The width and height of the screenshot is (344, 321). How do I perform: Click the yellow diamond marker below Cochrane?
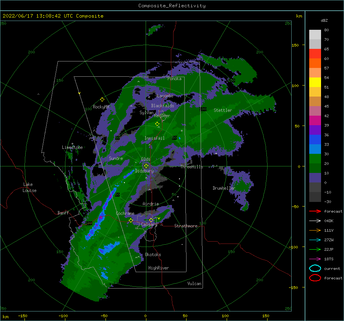click(x=131, y=220)
